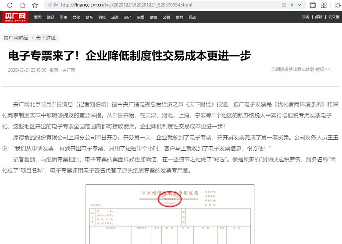Viewport: 342px width, 244px height.
Task: Go to the browser home page icon
Action: click(x=22, y=5)
